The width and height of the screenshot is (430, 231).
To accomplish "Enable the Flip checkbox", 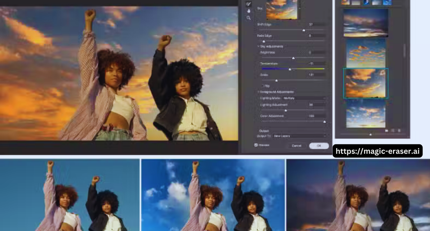I will (263, 86).
